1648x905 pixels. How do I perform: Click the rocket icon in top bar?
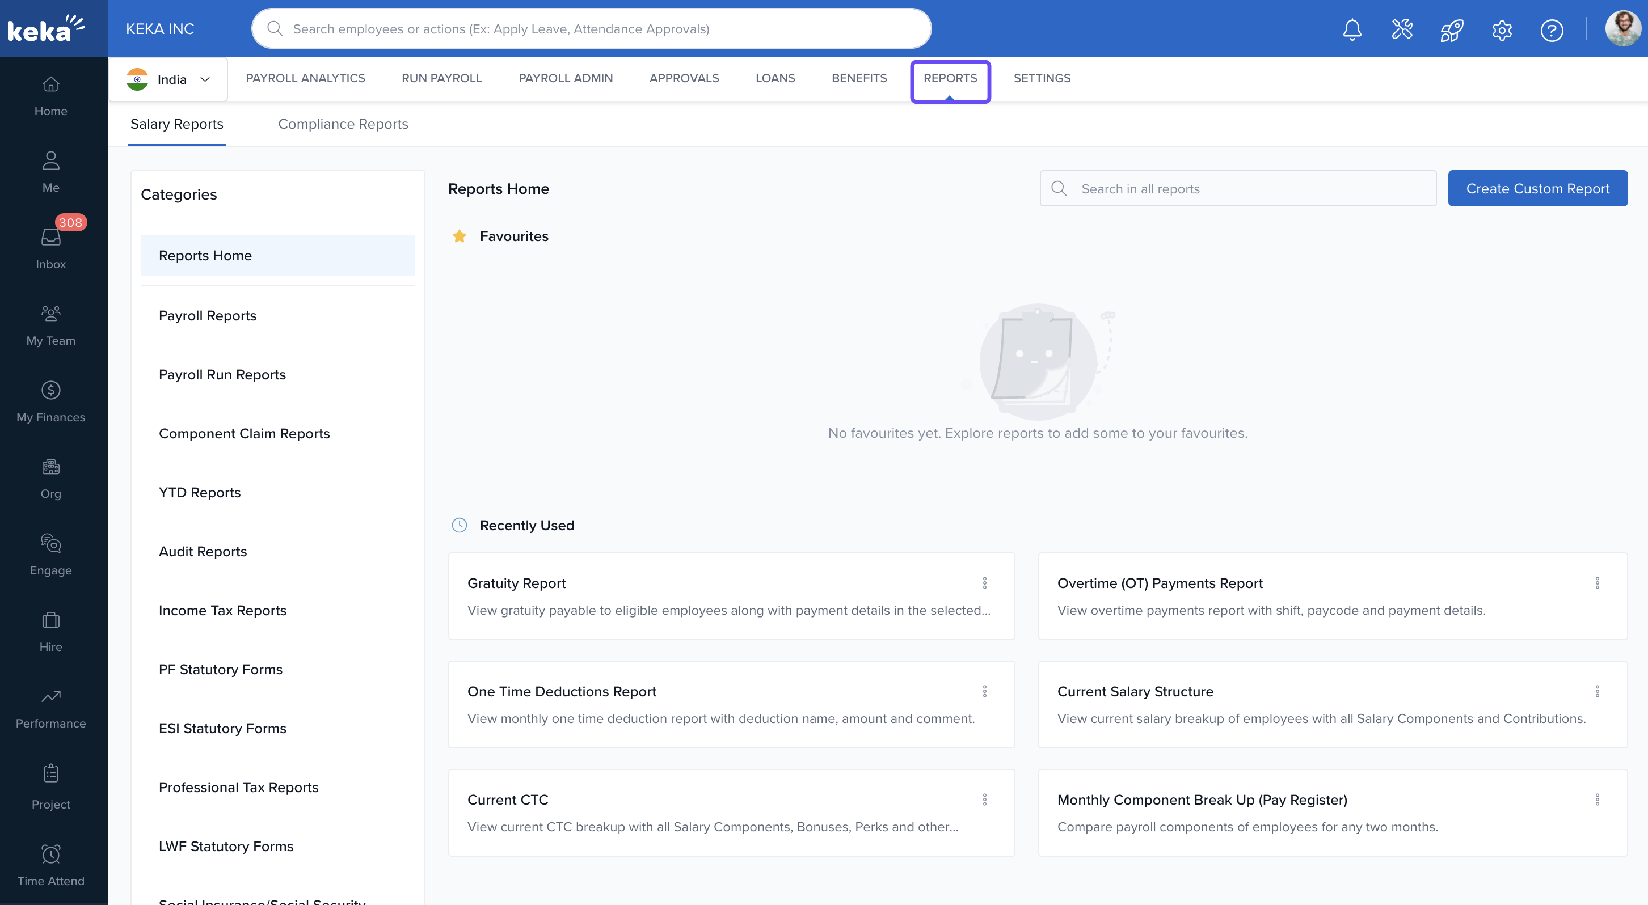tap(1451, 29)
